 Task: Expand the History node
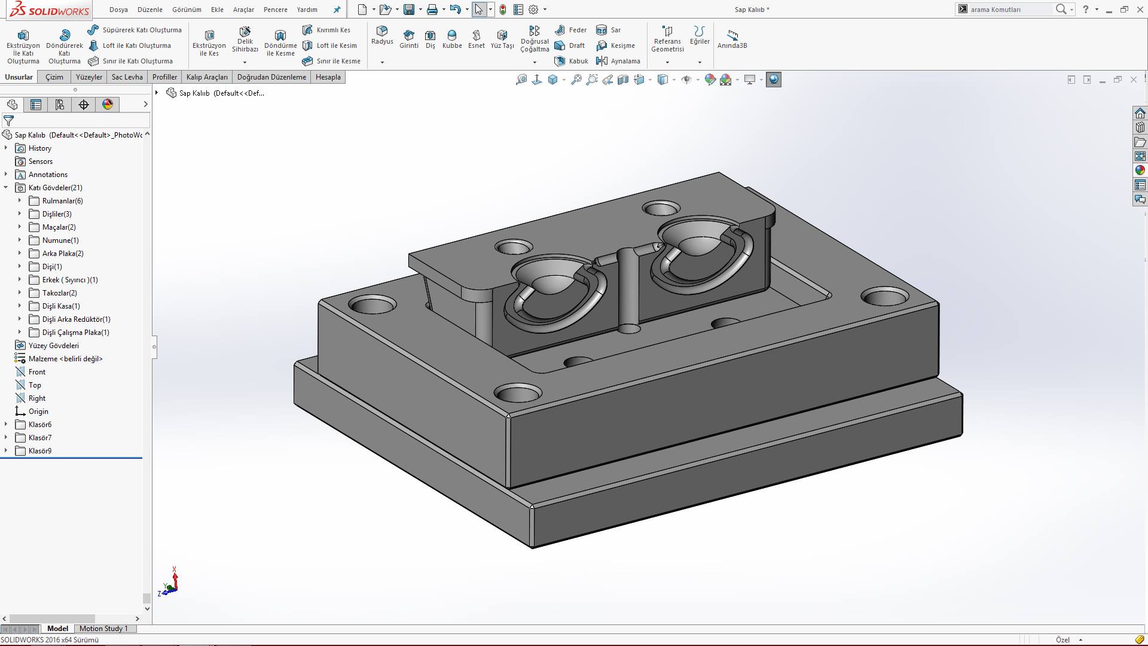(x=6, y=148)
